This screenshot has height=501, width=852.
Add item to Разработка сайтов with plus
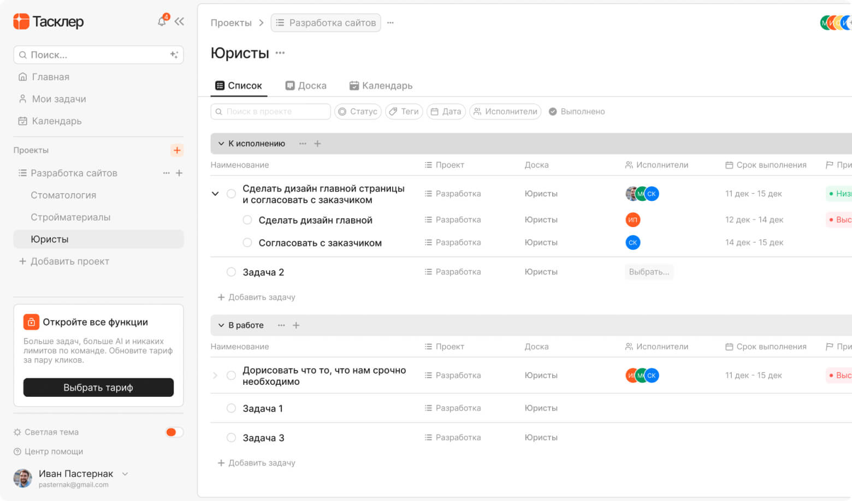[179, 173]
